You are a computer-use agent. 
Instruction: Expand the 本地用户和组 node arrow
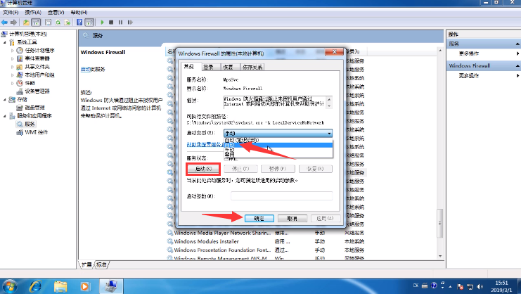coord(13,75)
